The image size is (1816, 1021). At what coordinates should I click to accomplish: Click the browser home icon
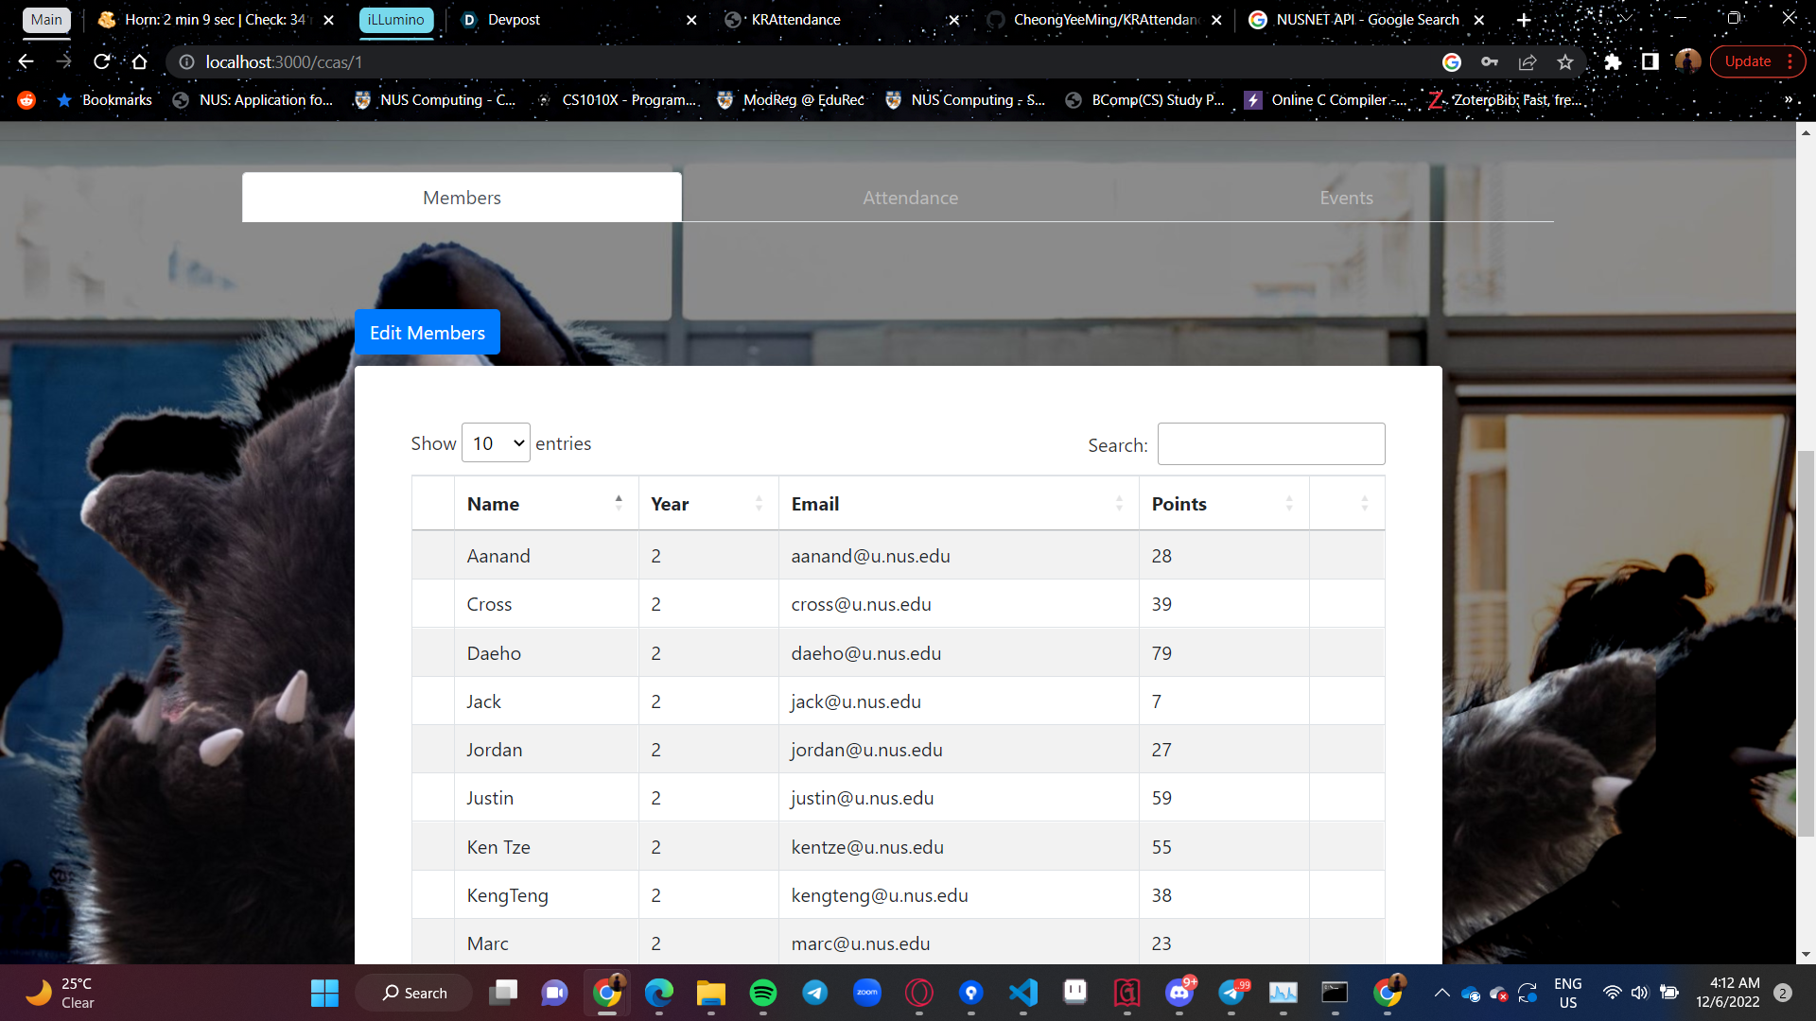tap(140, 61)
